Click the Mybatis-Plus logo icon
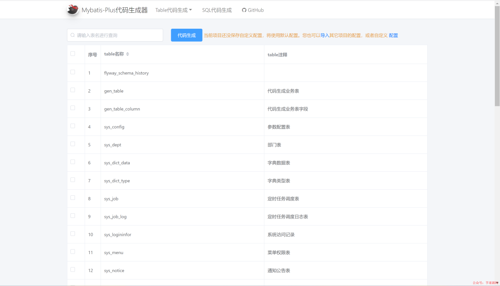This screenshot has width=500, height=286. click(72, 9)
